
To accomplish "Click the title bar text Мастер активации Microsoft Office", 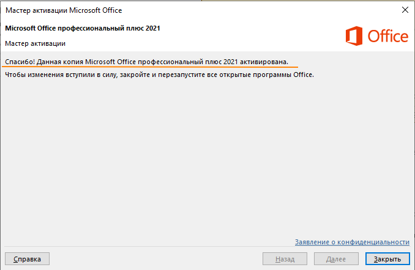I will tap(64, 10).
